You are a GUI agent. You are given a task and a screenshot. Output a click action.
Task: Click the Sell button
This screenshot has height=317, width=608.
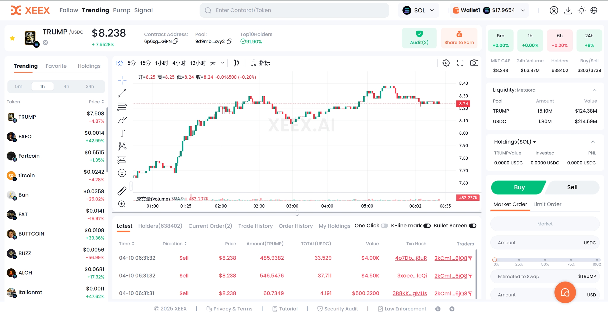pos(572,187)
